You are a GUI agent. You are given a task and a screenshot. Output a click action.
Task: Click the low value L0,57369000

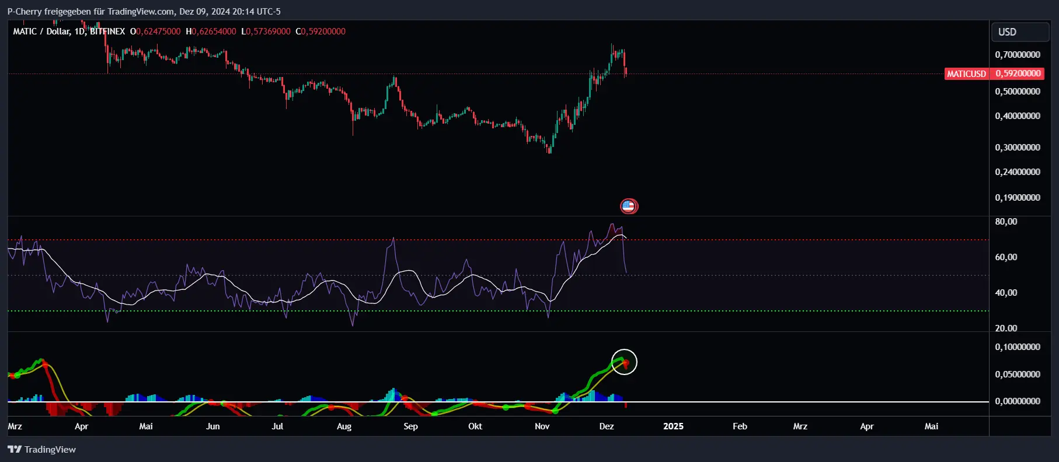click(x=266, y=32)
